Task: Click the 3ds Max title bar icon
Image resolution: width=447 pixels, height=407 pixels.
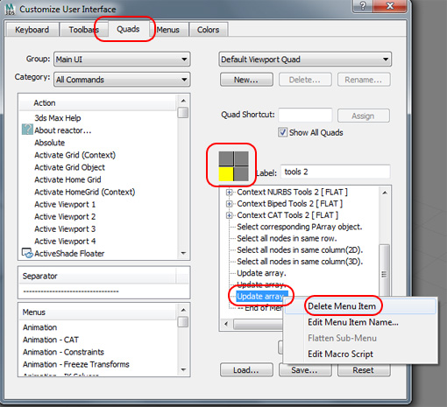Action: pyautogui.click(x=10, y=10)
